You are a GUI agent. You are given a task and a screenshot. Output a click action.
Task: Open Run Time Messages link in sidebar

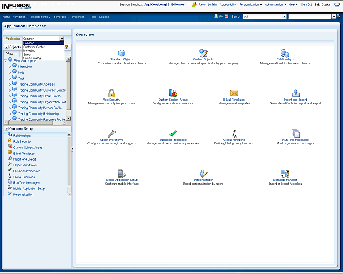[26, 183]
